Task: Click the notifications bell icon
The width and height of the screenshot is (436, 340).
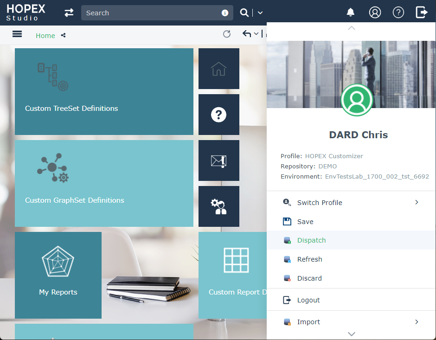Action: 351,13
